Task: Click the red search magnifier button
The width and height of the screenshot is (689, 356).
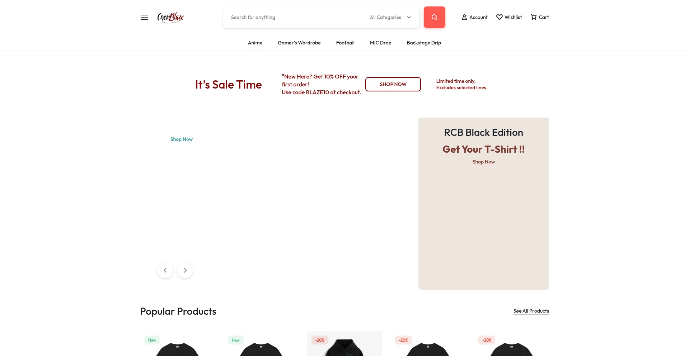Action: point(434,17)
